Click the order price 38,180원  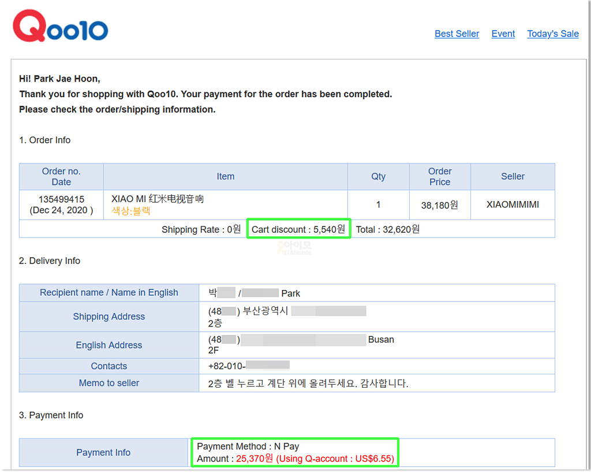coord(440,205)
